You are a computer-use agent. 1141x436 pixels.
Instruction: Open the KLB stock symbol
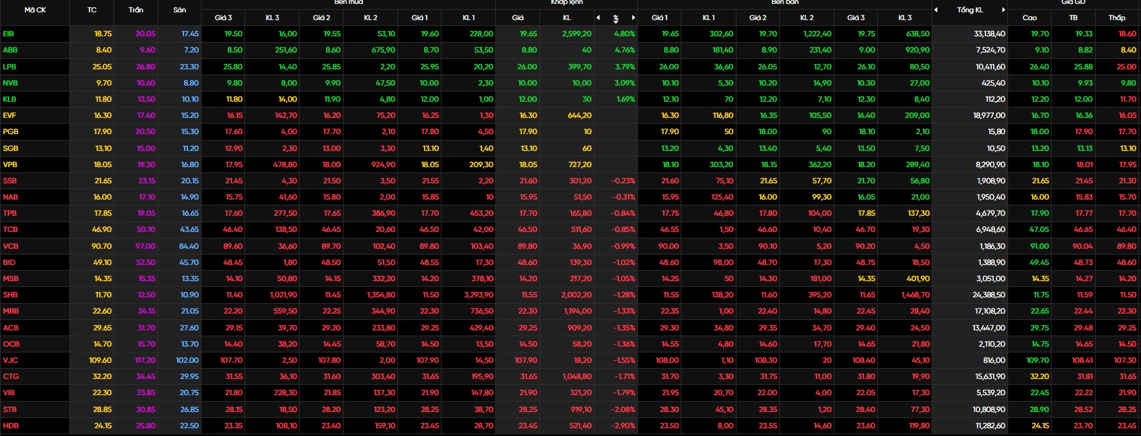10,99
